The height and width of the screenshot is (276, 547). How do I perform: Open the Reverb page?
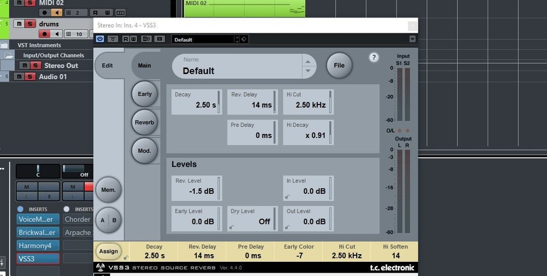tap(144, 122)
